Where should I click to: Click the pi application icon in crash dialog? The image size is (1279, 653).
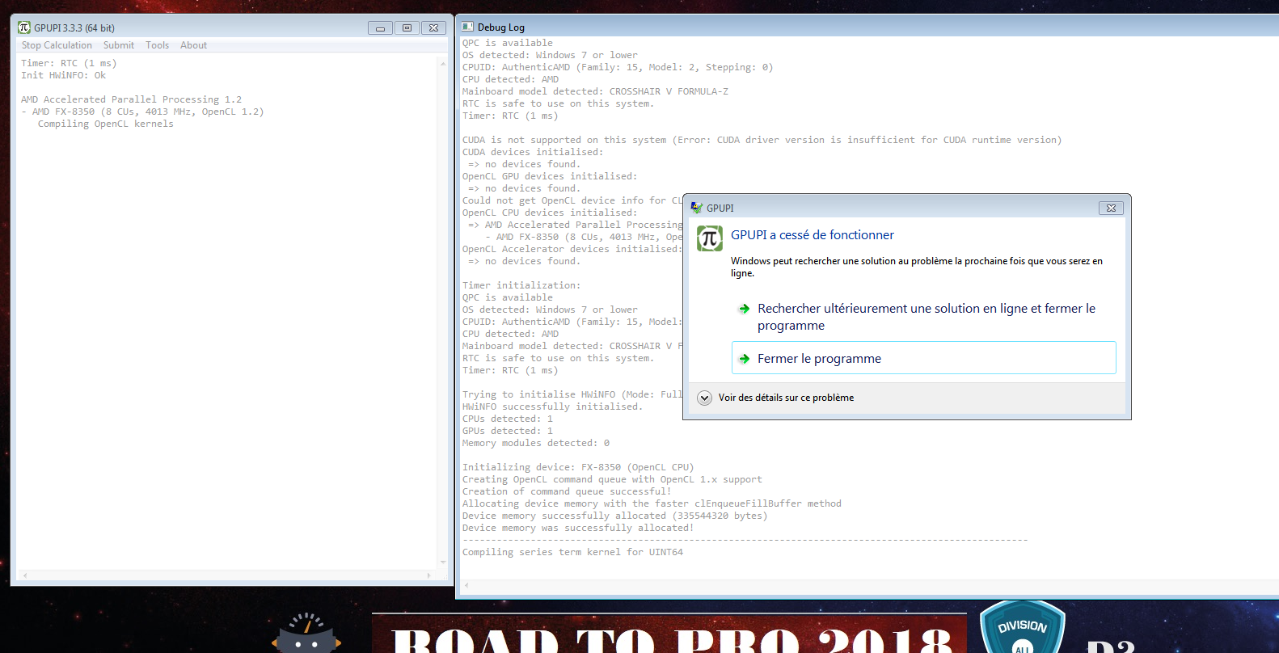tap(710, 238)
